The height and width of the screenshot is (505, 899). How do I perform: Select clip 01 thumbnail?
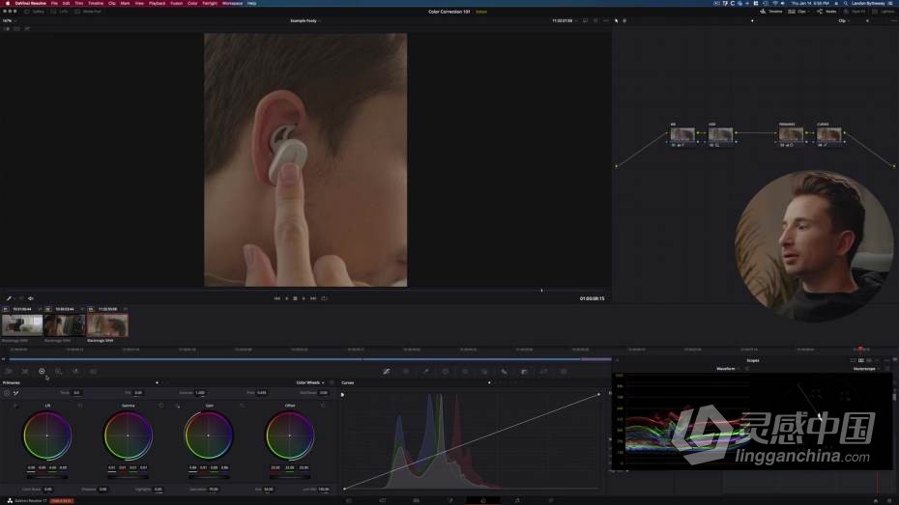pos(22,325)
